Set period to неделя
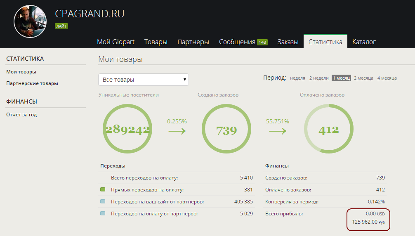Viewport: 415px width, 236px height. click(x=297, y=78)
